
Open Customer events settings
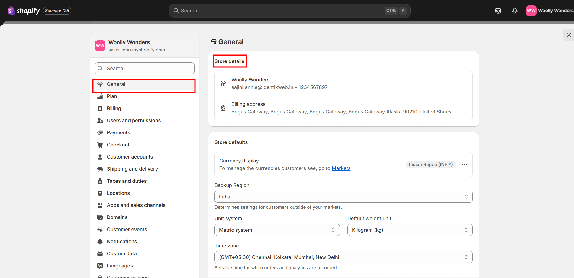144,230
